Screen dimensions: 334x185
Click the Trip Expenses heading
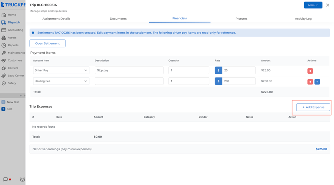[x=41, y=106]
